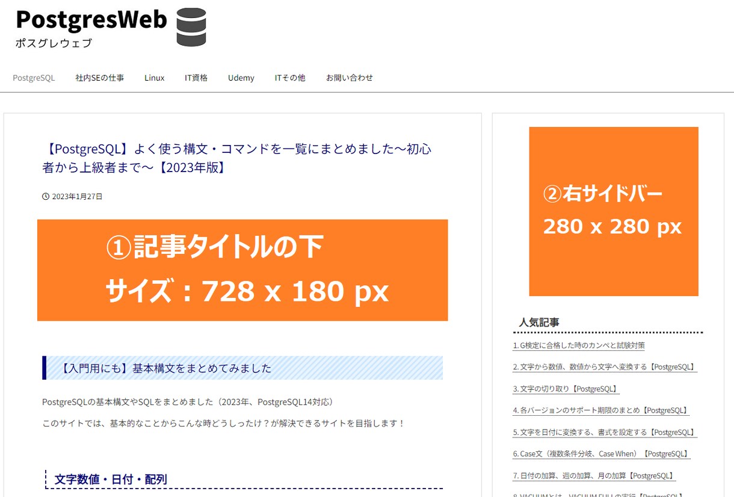Image resolution: width=734 pixels, height=497 pixels.
Task: Click the orange 280 x 280 sidebar banner
Action: point(614,211)
